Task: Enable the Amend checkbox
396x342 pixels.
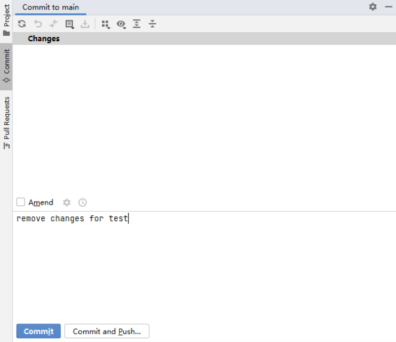Action: click(x=21, y=202)
